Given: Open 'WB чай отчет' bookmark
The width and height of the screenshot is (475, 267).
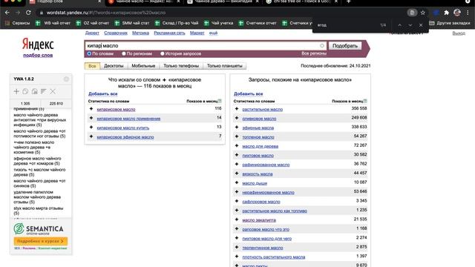Looking at the screenshot, I should tap(53, 23).
